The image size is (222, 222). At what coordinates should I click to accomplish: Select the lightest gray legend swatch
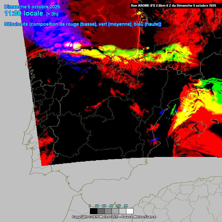coord(122,211)
